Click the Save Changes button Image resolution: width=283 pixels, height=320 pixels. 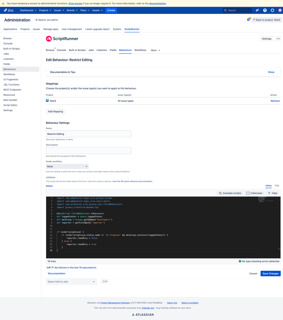tap(270, 274)
